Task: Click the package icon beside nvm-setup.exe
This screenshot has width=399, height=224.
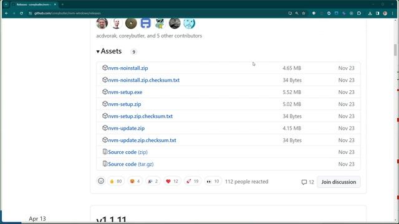Action: pyautogui.click(x=105, y=91)
